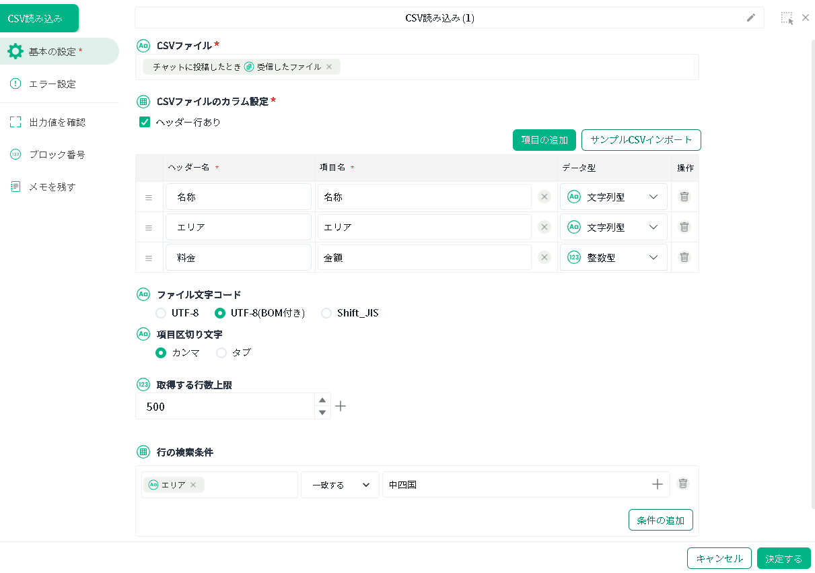815x573 pixels.
Task: Click the dashed selection cursor icon at top right
Action: tap(787, 18)
